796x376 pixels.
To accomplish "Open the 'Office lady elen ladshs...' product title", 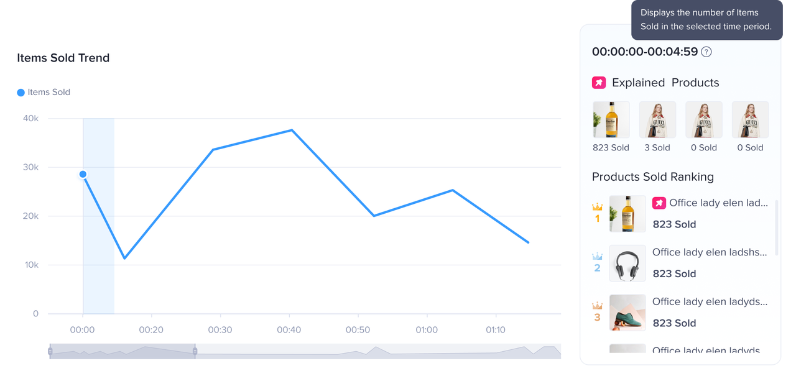I will [710, 252].
